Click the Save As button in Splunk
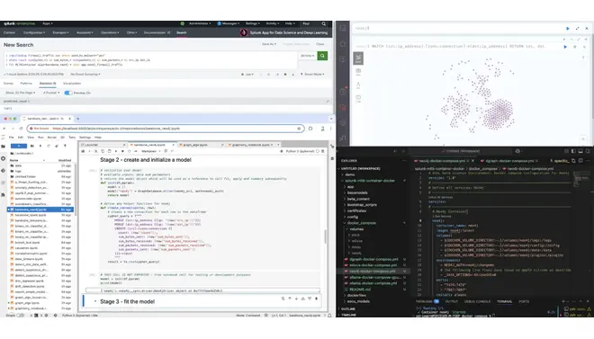The height and width of the screenshot is (339, 594). (x=269, y=44)
